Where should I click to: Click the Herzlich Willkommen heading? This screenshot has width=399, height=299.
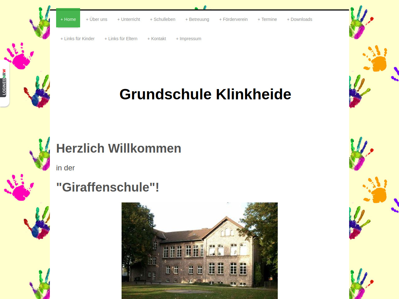point(118,148)
